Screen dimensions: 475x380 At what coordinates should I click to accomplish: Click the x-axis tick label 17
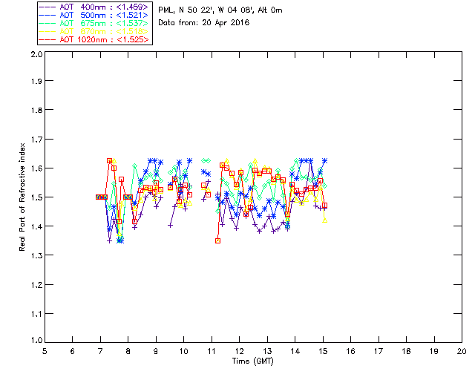[379, 351]
